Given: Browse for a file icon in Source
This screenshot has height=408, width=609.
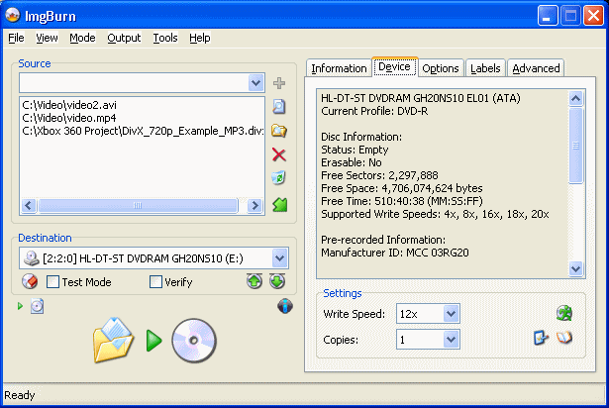Looking at the screenshot, I should pyautogui.click(x=279, y=106).
